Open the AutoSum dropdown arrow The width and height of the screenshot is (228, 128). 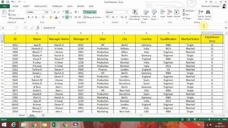pyautogui.click(x=196, y=11)
